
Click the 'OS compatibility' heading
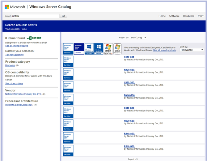point(17,73)
